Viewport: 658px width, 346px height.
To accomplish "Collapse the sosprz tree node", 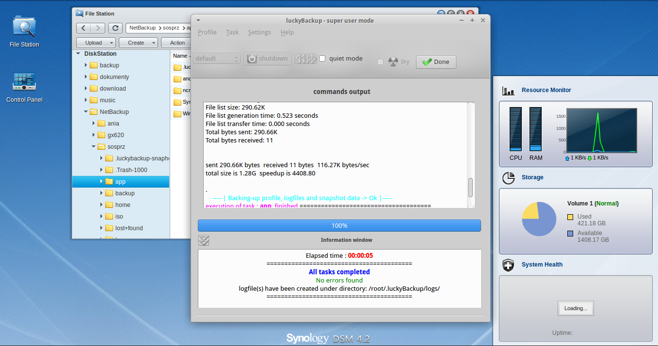I will pos(94,147).
